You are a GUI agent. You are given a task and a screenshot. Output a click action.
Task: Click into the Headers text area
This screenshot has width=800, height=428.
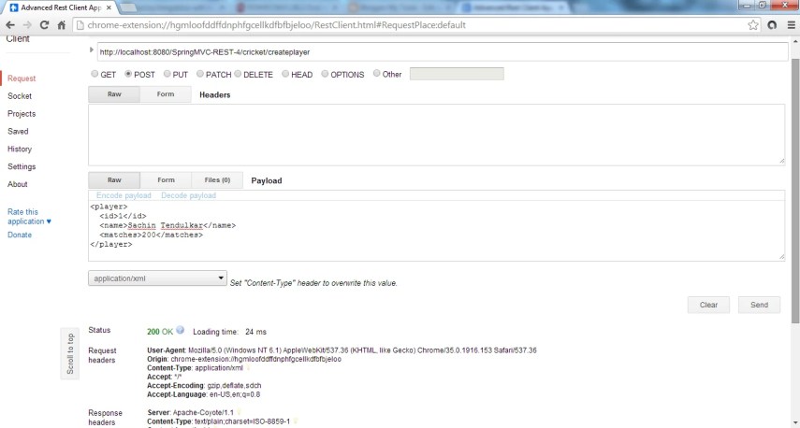tap(437, 135)
